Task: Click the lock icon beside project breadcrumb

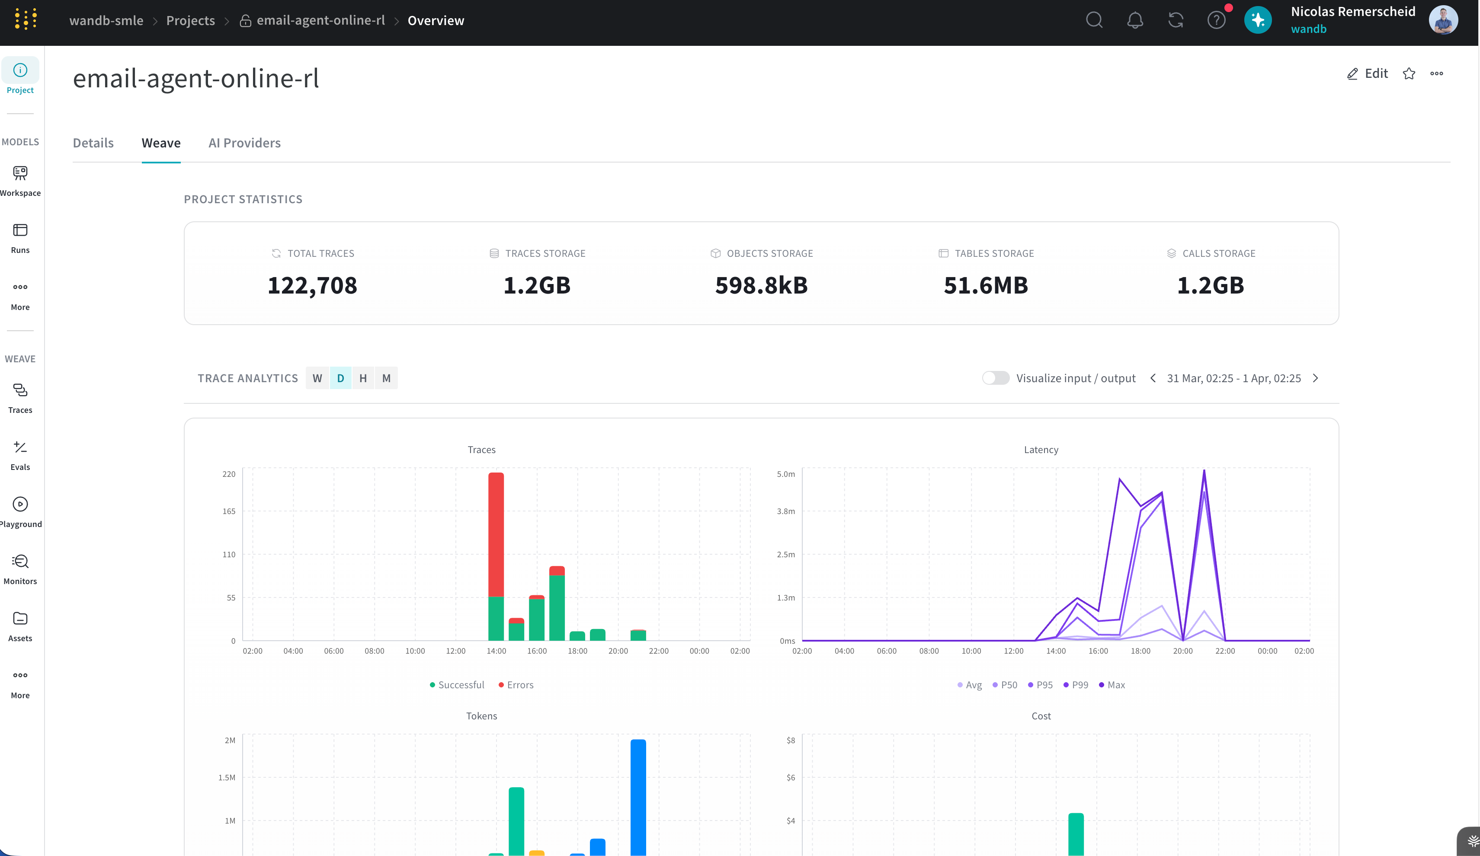Action: [246, 21]
